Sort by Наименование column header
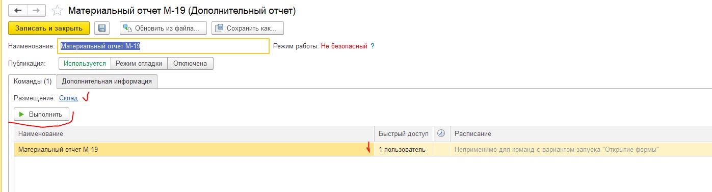712x192 pixels. pos(194,133)
